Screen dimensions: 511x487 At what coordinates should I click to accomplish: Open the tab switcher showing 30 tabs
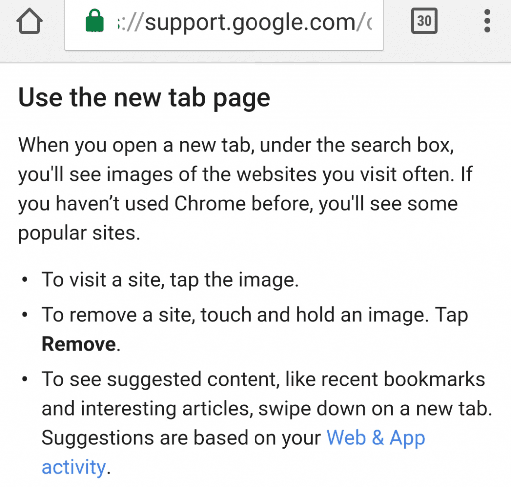tap(424, 21)
